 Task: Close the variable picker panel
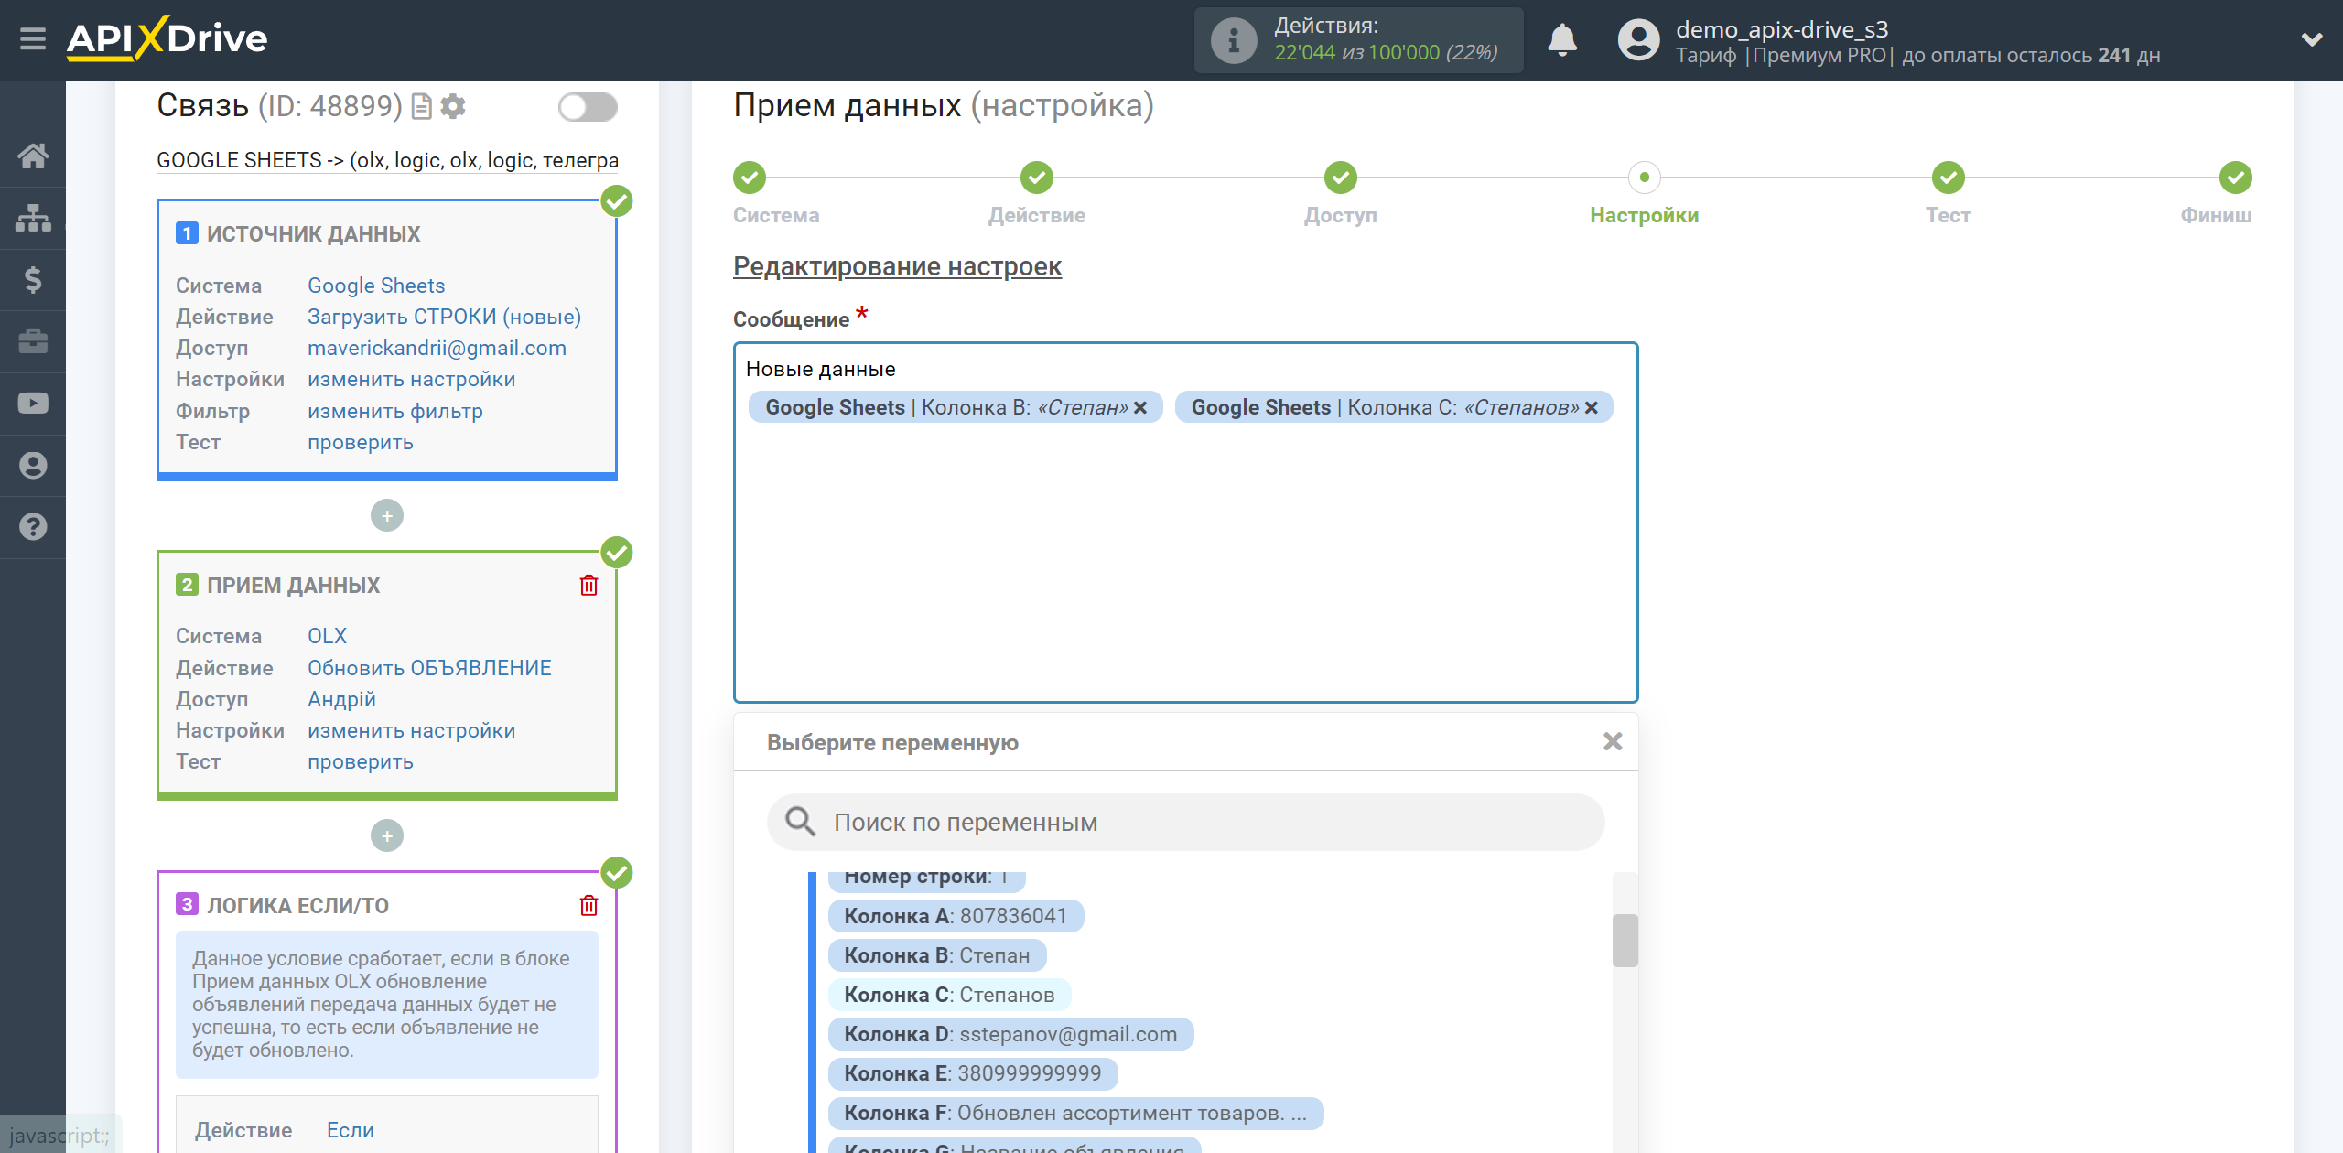(1613, 742)
